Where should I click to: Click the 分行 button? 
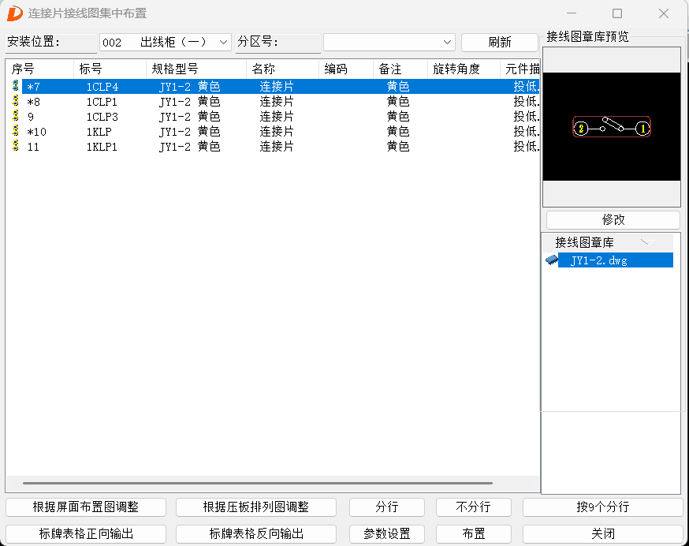[387, 507]
